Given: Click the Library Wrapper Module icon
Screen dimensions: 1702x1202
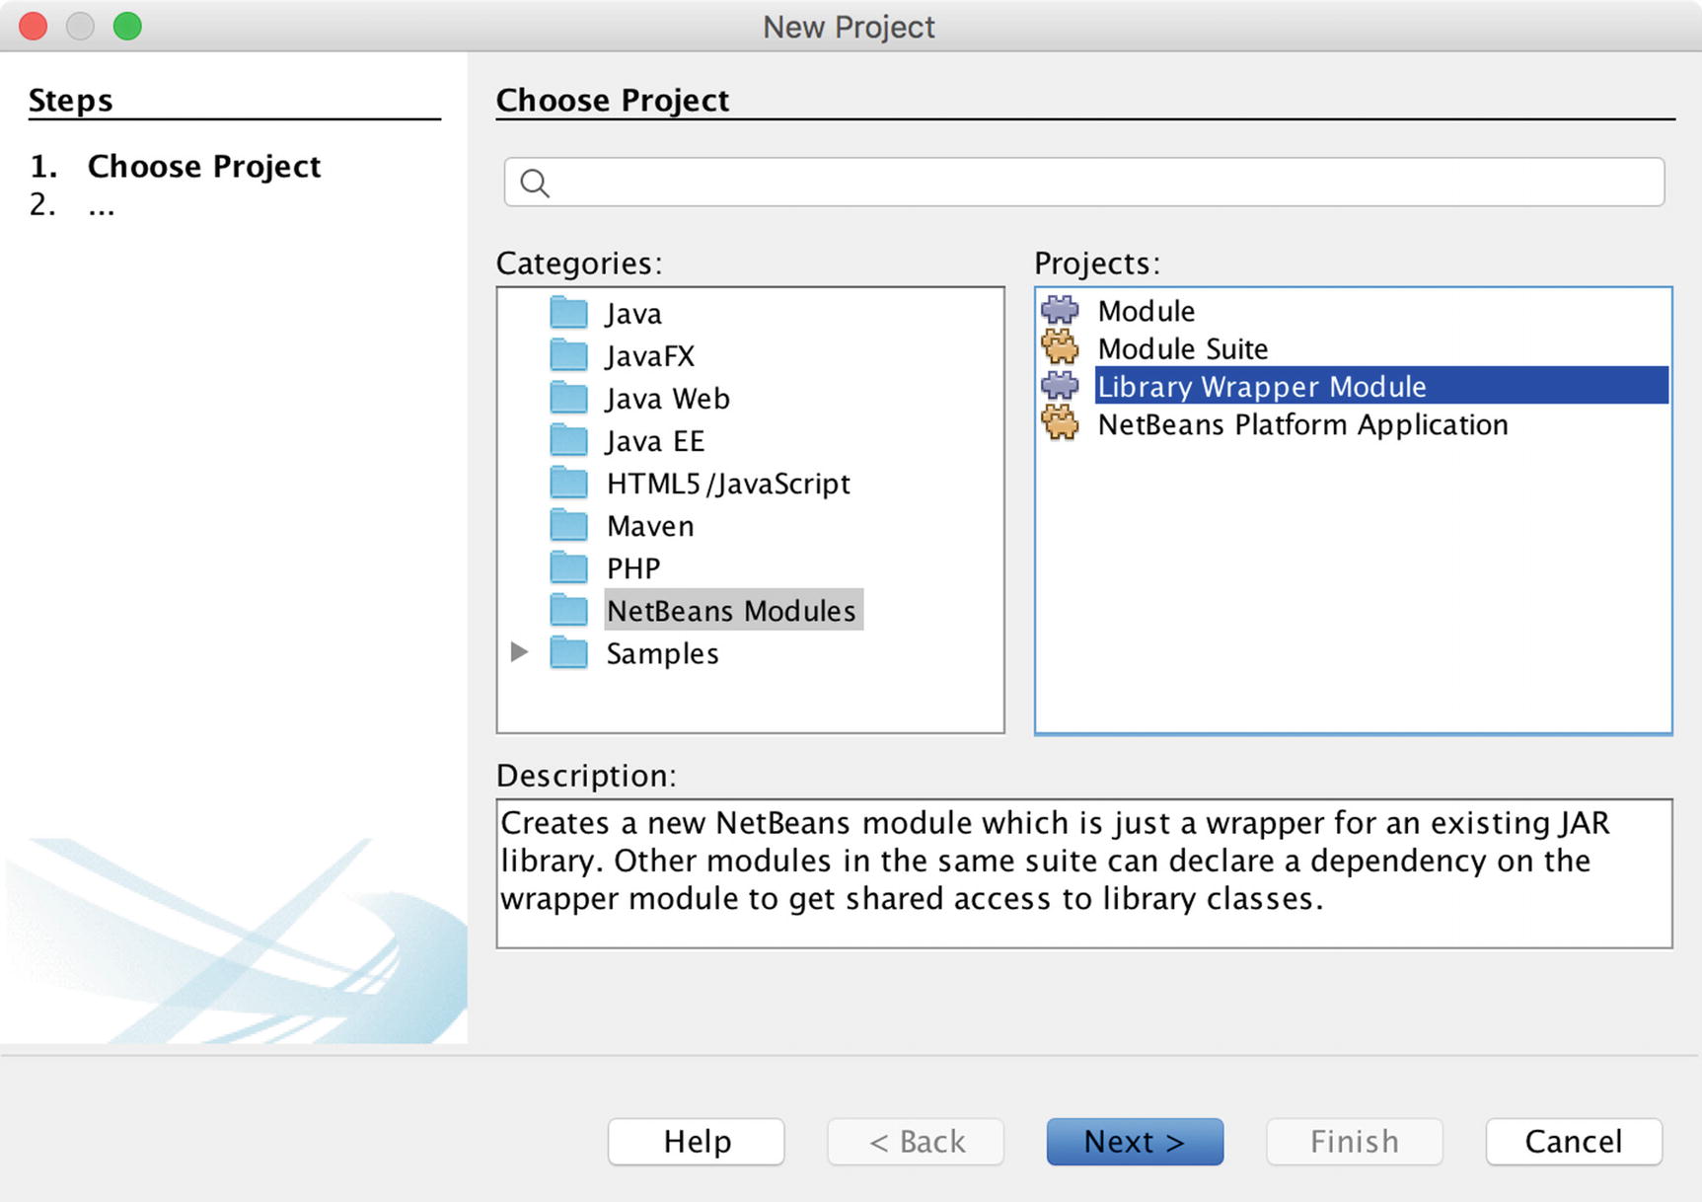Looking at the screenshot, I should tap(1061, 385).
